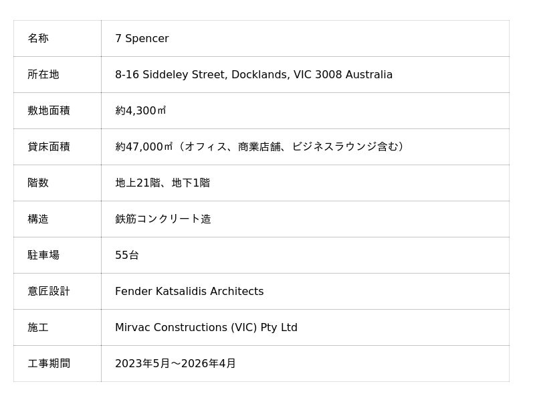Click the 所在地 row header
The height and width of the screenshot is (402, 535).
point(43,75)
